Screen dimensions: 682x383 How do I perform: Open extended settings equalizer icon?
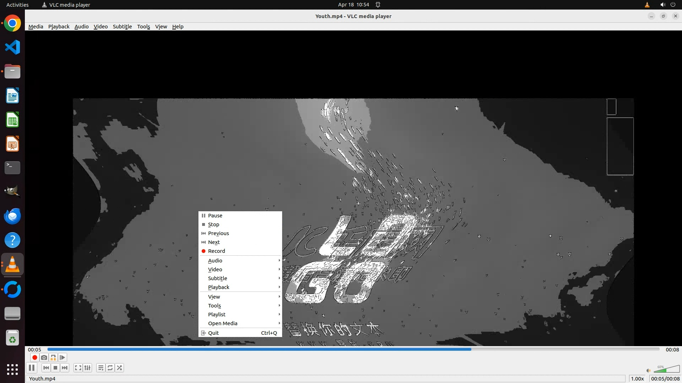(x=87, y=368)
